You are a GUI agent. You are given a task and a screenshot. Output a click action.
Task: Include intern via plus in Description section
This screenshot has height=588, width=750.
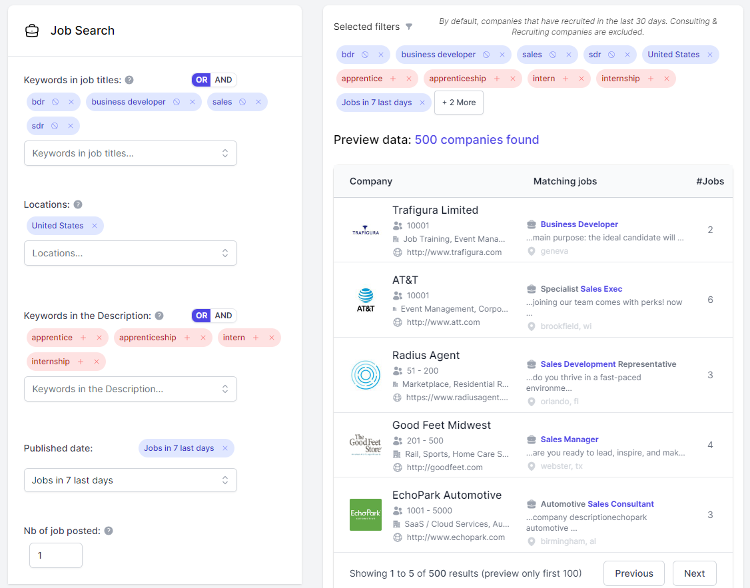(256, 338)
